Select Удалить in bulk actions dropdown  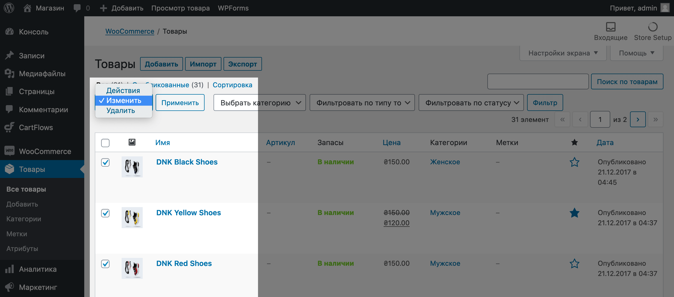(x=123, y=110)
